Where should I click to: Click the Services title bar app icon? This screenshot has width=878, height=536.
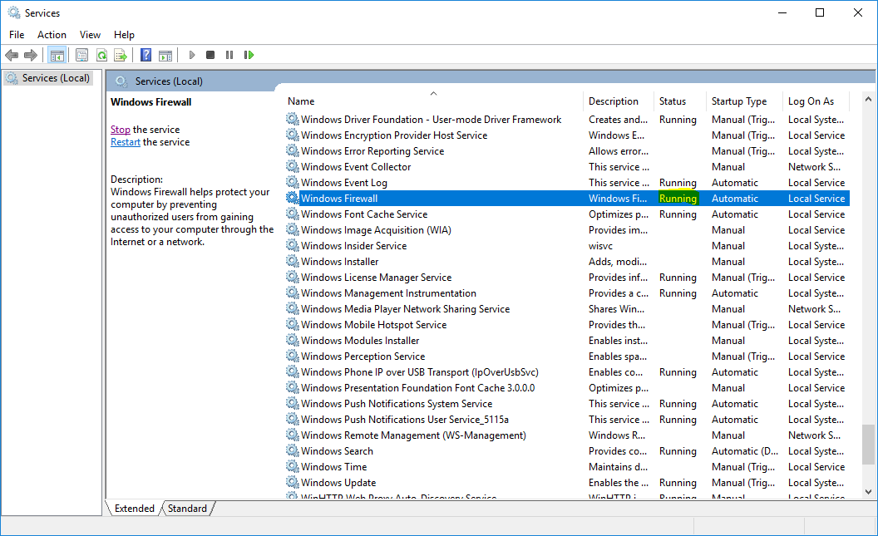pyautogui.click(x=13, y=12)
